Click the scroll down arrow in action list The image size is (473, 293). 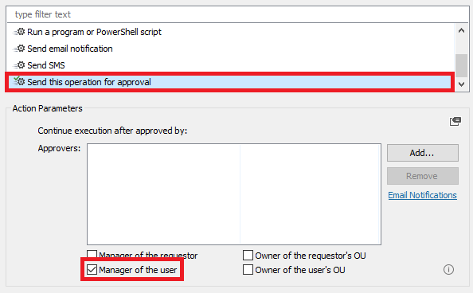461,84
